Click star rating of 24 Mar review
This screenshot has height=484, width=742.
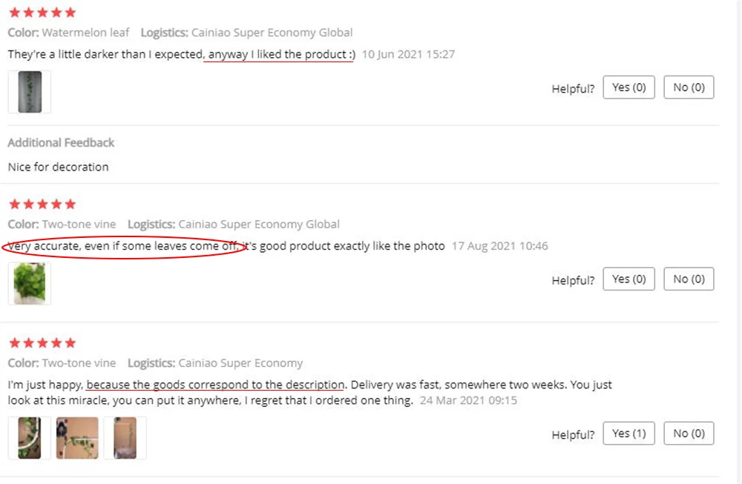click(x=42, y=342)
